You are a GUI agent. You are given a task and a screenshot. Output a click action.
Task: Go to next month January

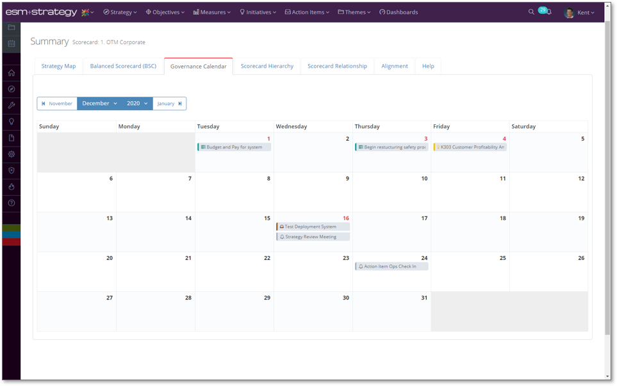coord(169,104)
